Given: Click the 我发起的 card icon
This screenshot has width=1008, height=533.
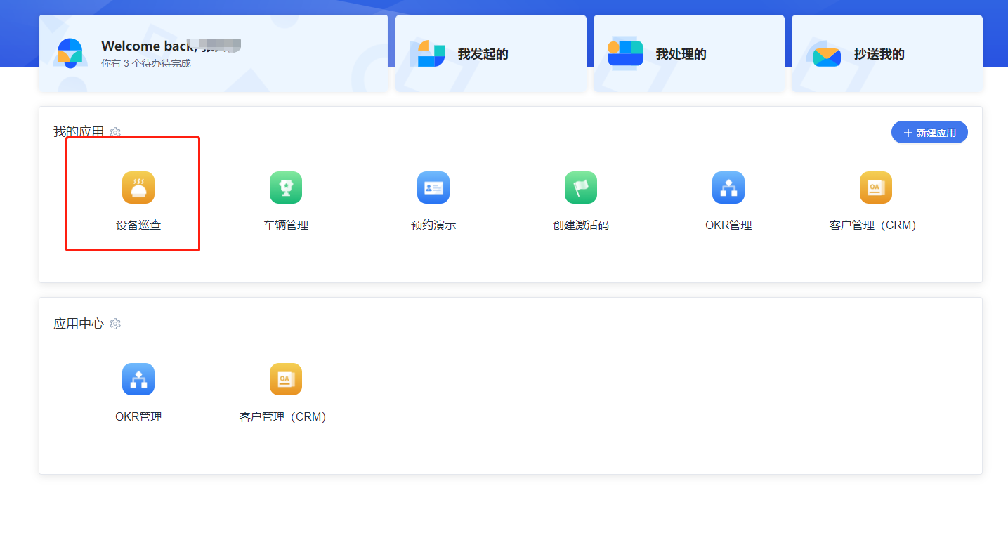Looking at the screenshot, I should coord(427,54).
